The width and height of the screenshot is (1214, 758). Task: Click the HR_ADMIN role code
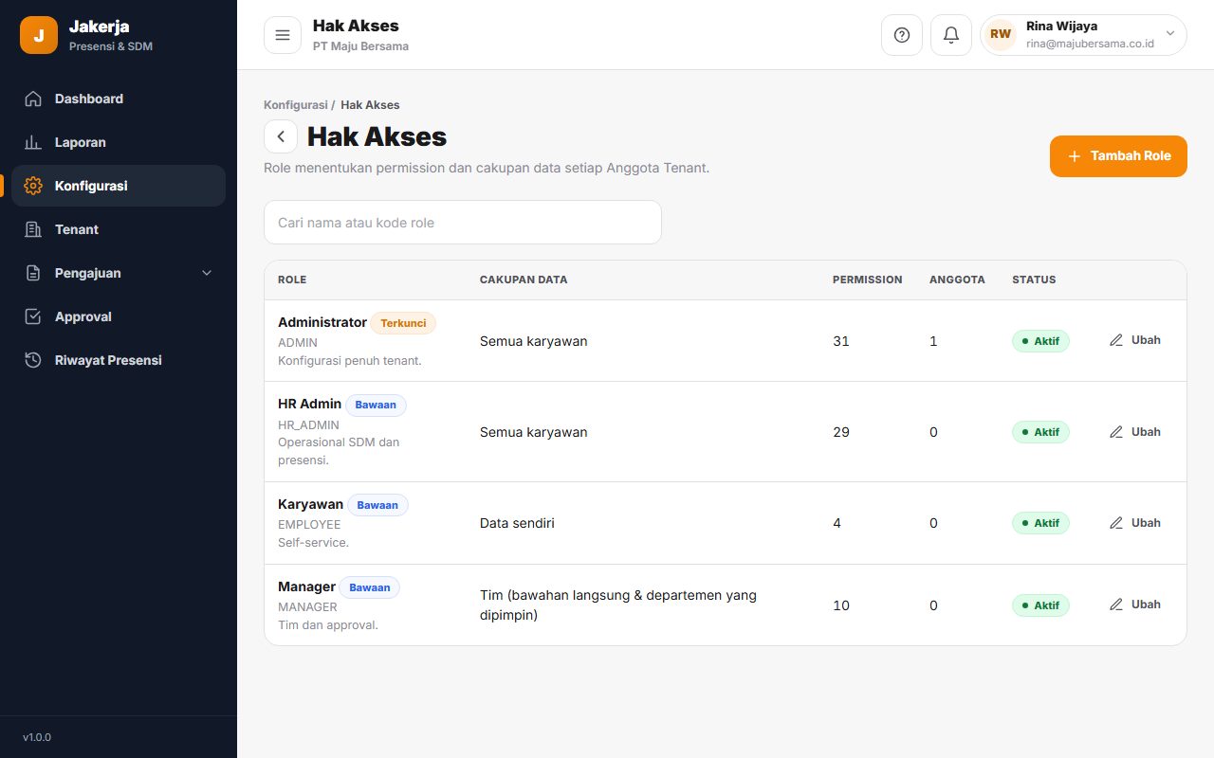pos(308,425)
